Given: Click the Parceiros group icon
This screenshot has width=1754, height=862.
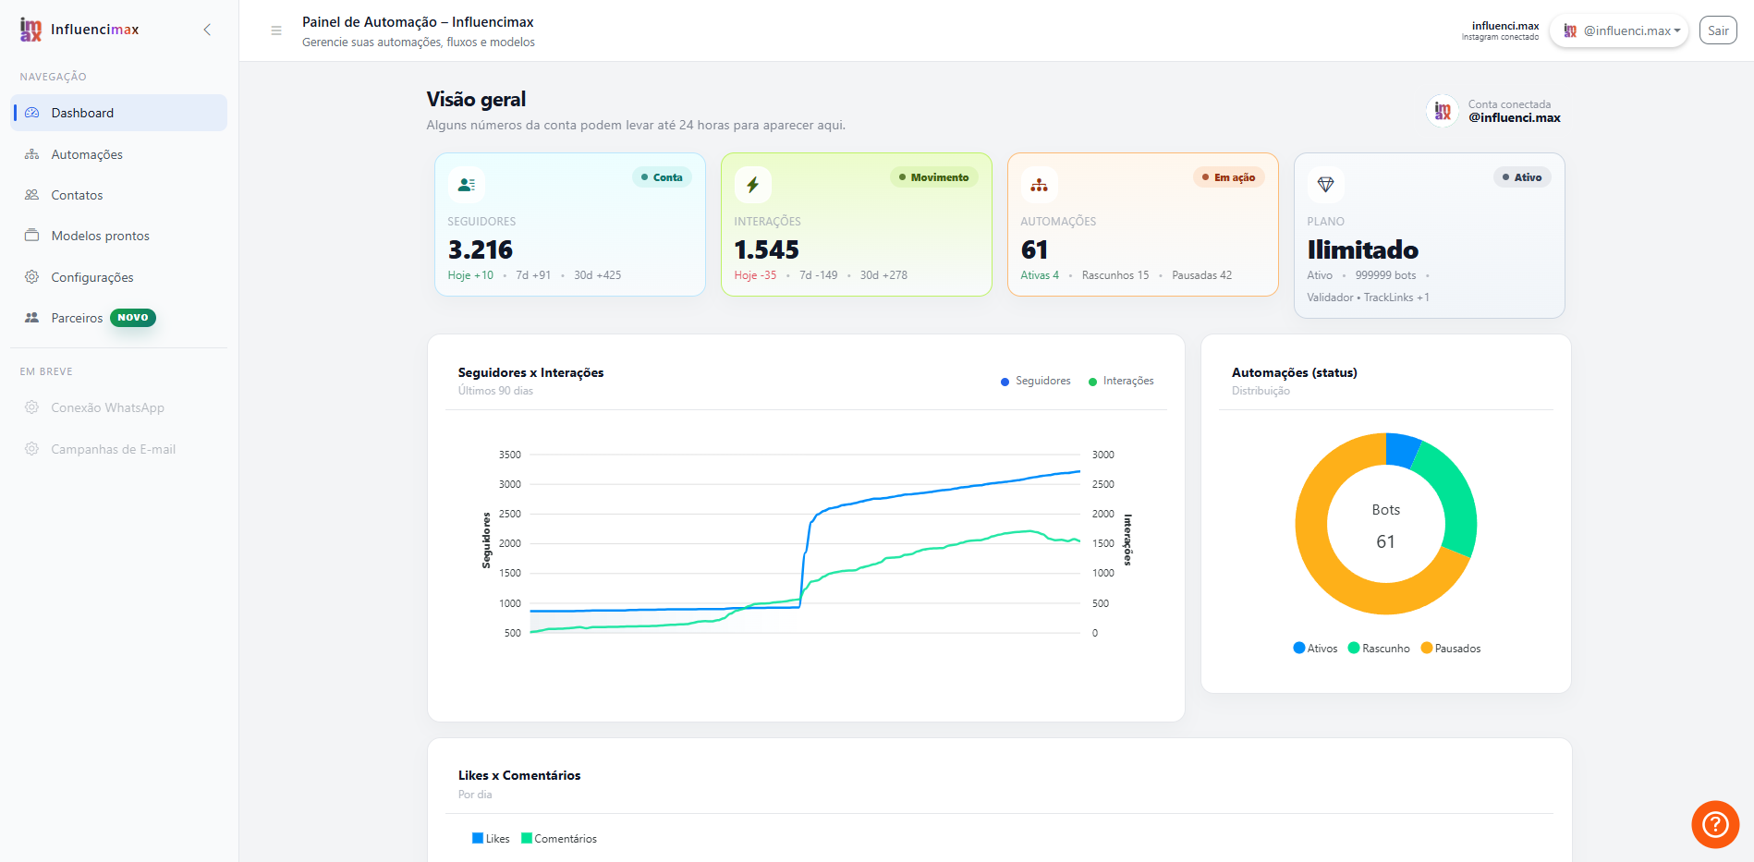Looking at the screenshot, I should point(32,318).
